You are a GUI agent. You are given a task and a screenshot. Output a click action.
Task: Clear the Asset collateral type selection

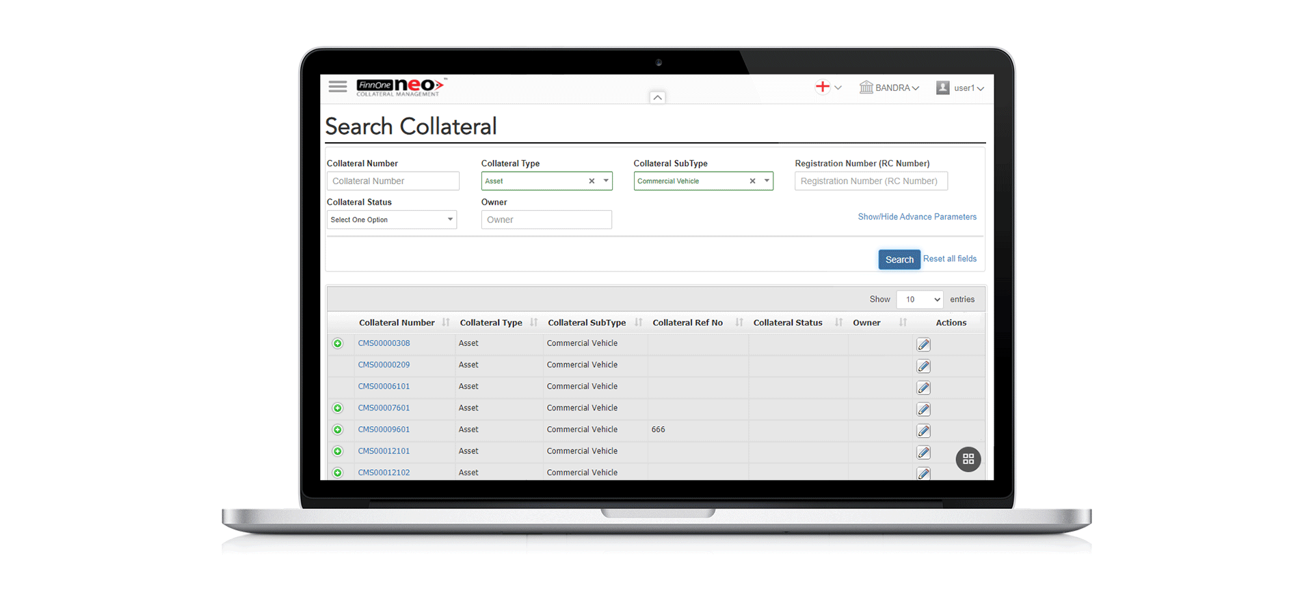pos(592,181)
